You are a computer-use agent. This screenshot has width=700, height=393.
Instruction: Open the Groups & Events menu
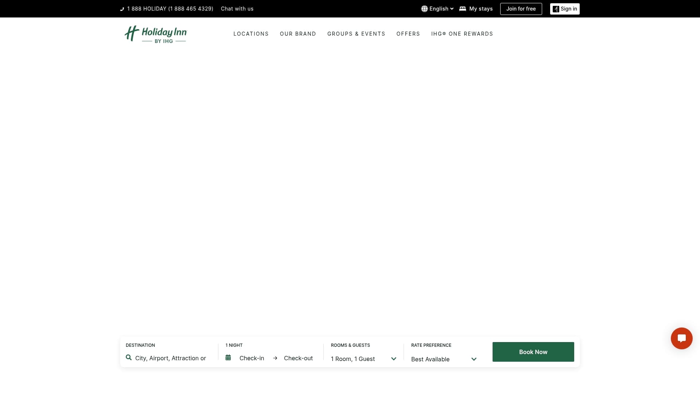356,34
